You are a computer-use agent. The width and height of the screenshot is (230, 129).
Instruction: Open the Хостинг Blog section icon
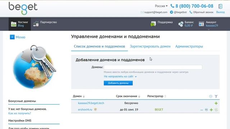coord(14,24)
